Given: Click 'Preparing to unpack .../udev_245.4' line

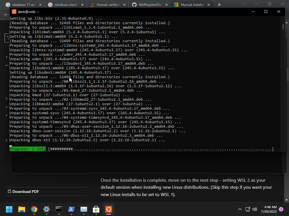Looking at the screenshot, I should click(x=77, y=54).
